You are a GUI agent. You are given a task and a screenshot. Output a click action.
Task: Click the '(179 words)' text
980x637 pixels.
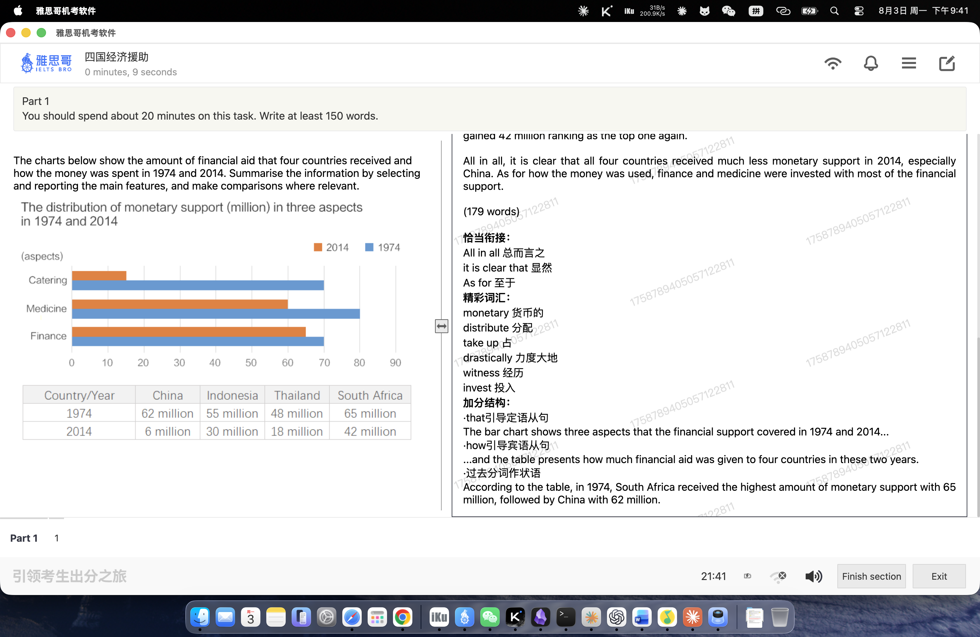[491, 212]
